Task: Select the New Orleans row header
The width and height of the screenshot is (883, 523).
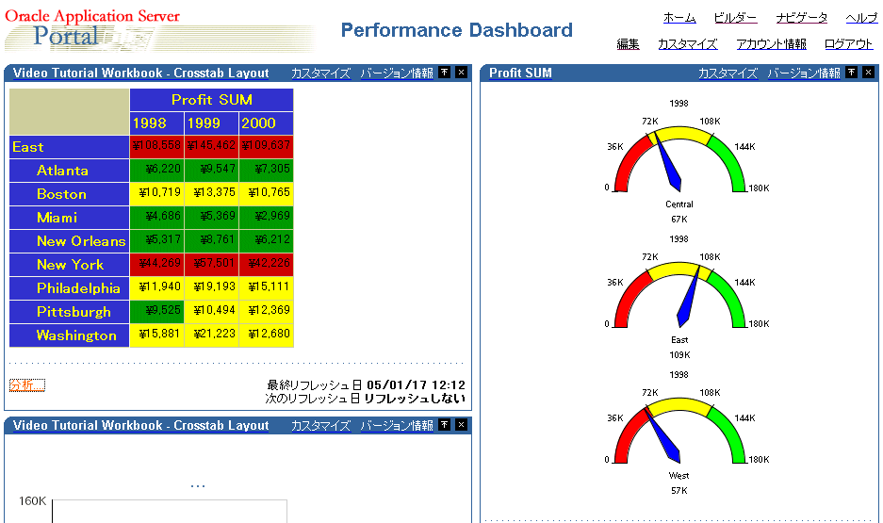Action: [x=70, y=241]
